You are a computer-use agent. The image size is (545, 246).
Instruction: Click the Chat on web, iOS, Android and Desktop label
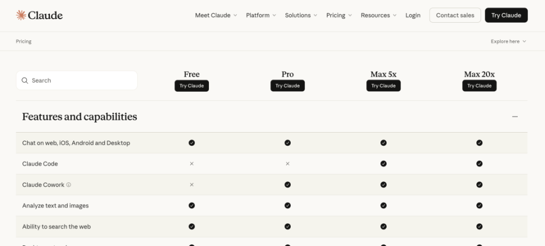tap(76, 143)
